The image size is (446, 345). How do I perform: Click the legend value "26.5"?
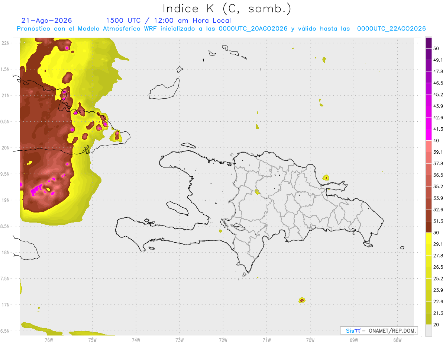point(438,267)
